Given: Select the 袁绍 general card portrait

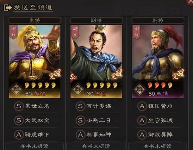Looking at the screenshot, I should click(x=35, y=61).
